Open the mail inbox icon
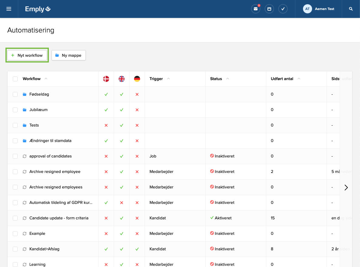This screenshot has height=267, width=360. point(256,9)
